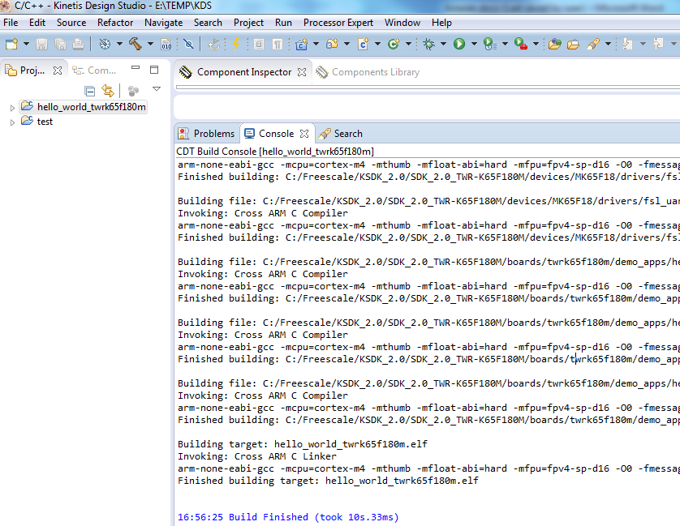Run hello_world using the green Run icon
This screenshot has height=526, width=680.
(x=458, y=44)
